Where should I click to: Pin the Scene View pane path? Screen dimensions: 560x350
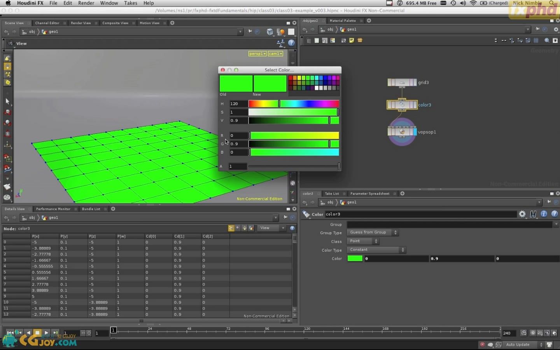[x=250, y=31]
